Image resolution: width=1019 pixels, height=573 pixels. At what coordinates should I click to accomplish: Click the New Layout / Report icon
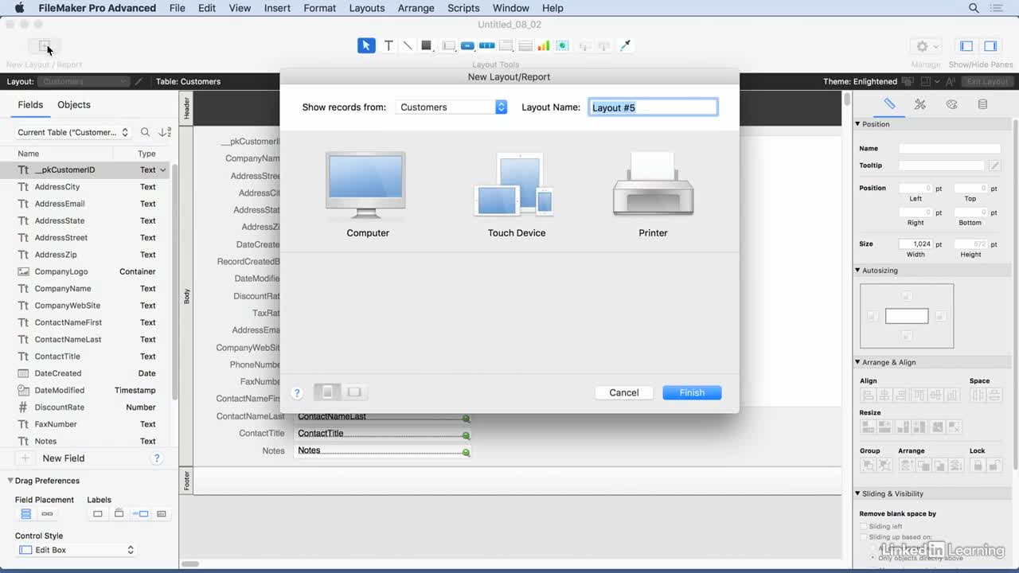(45, 46)
